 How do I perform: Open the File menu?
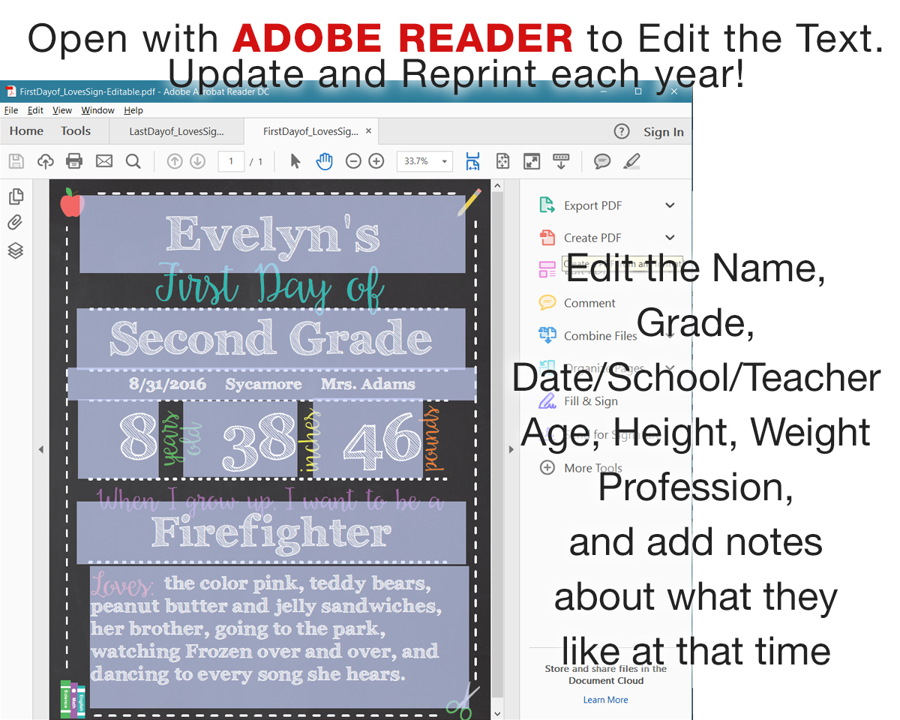11,110
